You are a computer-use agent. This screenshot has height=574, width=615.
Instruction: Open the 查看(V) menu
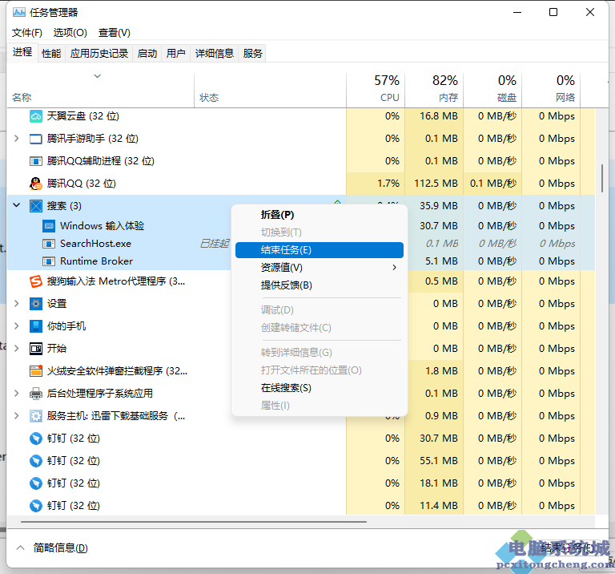115,33
